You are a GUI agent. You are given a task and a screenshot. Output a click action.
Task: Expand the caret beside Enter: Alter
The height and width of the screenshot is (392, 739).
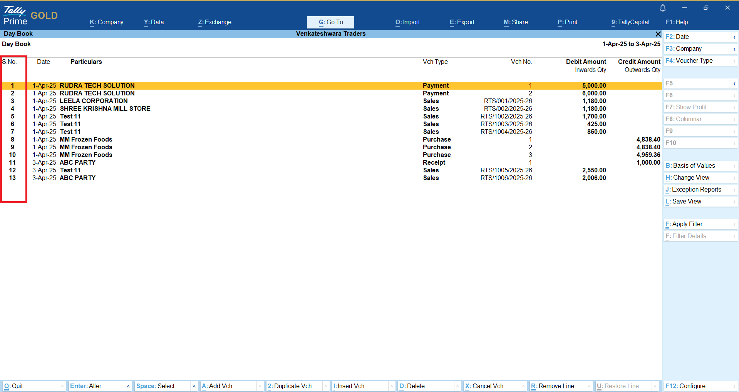pos(128,386)
